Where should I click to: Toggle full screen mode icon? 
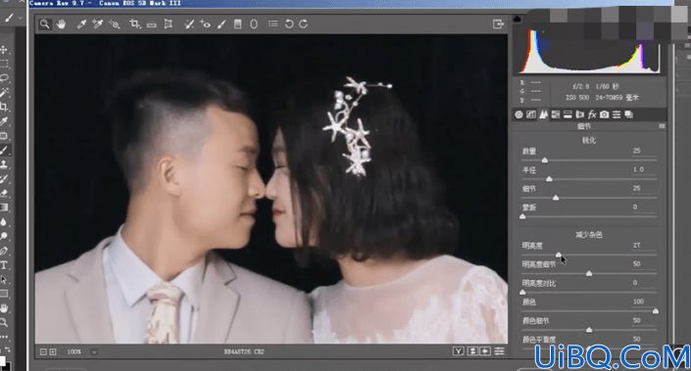(498, 24)
